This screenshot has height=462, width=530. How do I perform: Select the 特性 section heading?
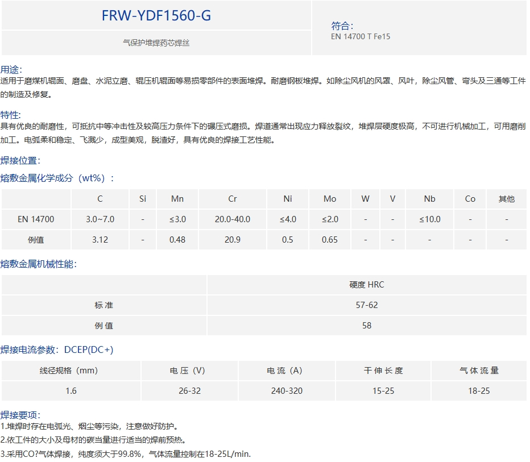tap(11, 115)
